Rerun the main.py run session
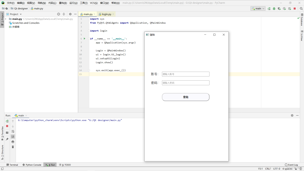This screenshot has height=171, width=304. [x=7, y=121]
